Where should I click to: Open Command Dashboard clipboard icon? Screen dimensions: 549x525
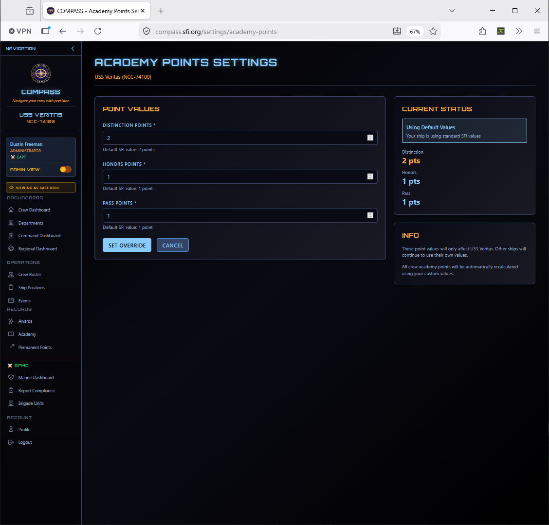11,236
